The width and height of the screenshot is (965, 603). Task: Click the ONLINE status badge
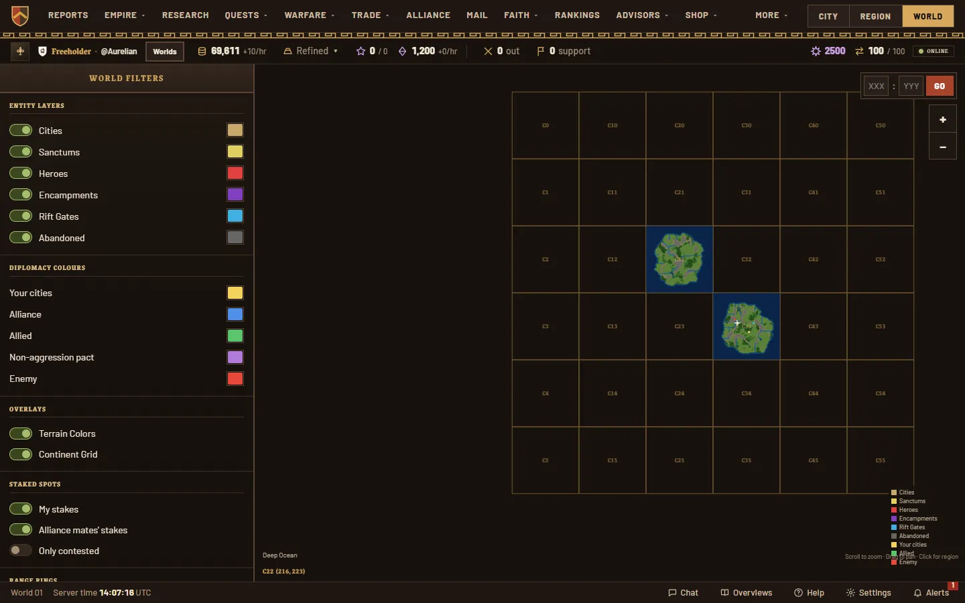(934, 51)
